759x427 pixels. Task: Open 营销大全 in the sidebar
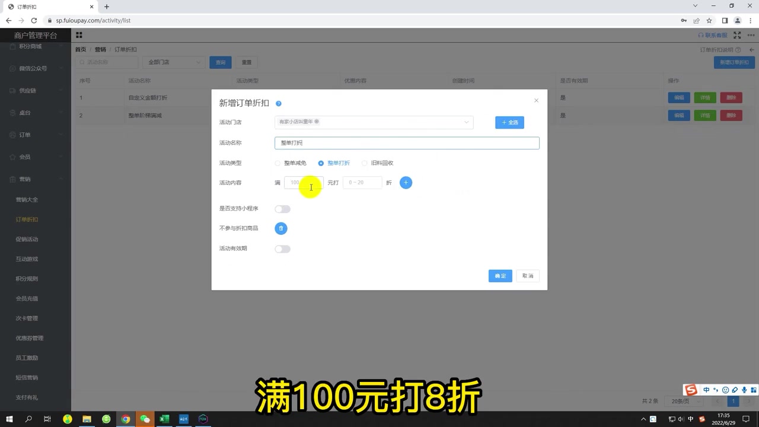click(27, 200)
